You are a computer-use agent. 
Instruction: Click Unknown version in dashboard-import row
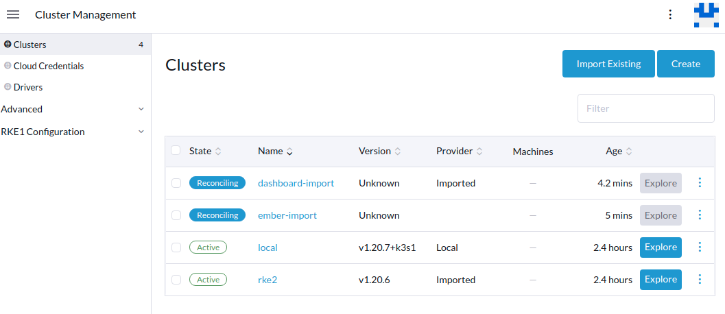click(379, 183)
